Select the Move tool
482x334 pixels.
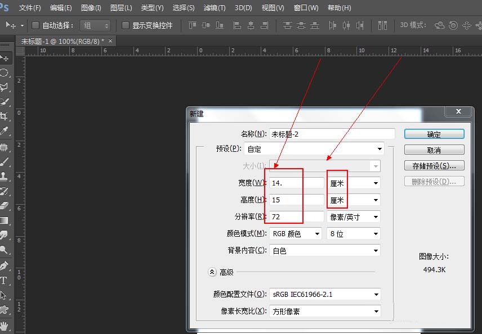(6, 58)
